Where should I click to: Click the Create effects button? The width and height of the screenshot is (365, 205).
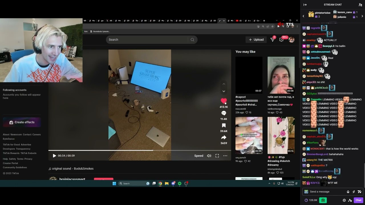tap(22, 122)
